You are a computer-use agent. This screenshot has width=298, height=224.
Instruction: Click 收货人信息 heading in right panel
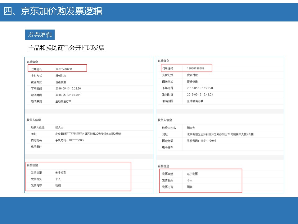pyautogui.click(x=165, y=120)
